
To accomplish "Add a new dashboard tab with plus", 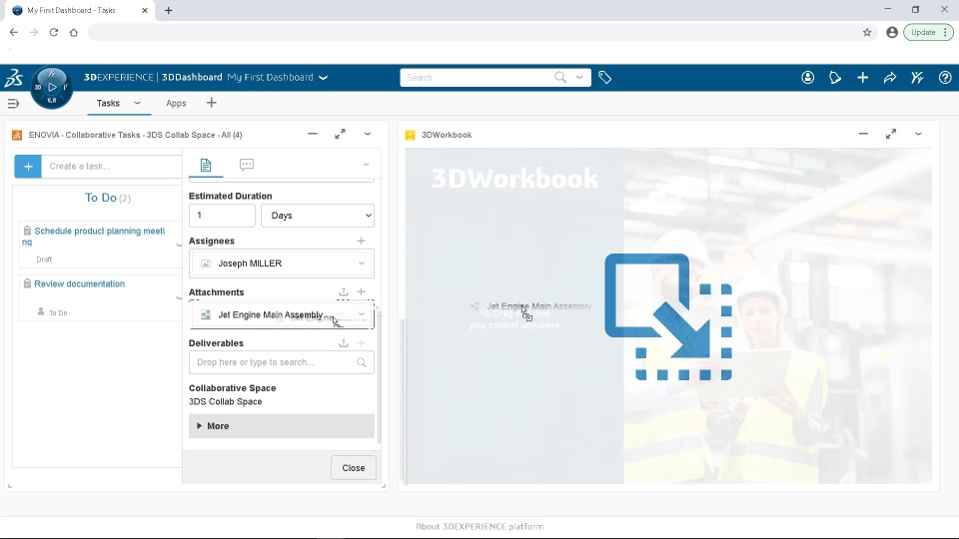I will [x=212, y=103].
